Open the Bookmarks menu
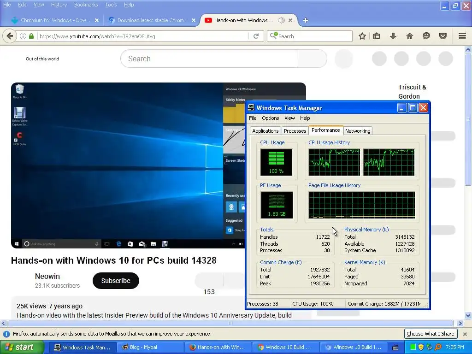 point(86,5)
